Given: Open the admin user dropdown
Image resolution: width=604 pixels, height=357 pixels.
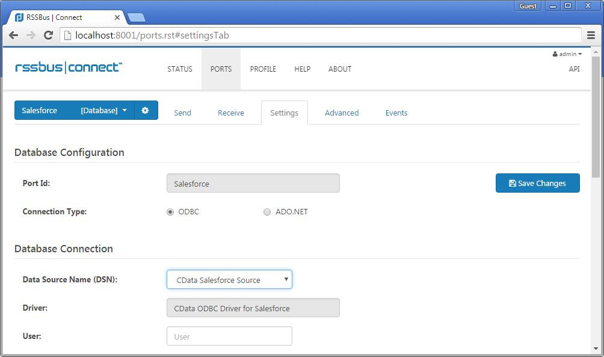Looking at the screenshot, I should click(x=567, y=54).
